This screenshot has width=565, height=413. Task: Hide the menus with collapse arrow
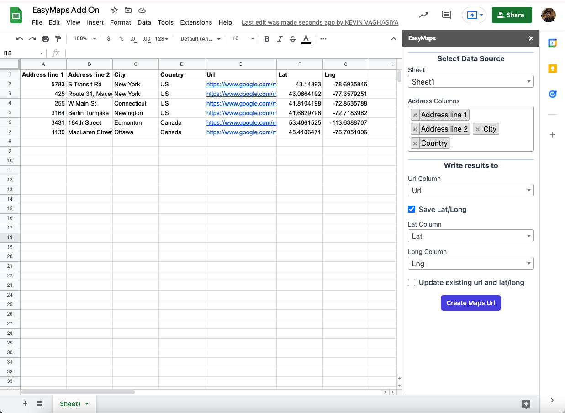click(x=393, y=39)
